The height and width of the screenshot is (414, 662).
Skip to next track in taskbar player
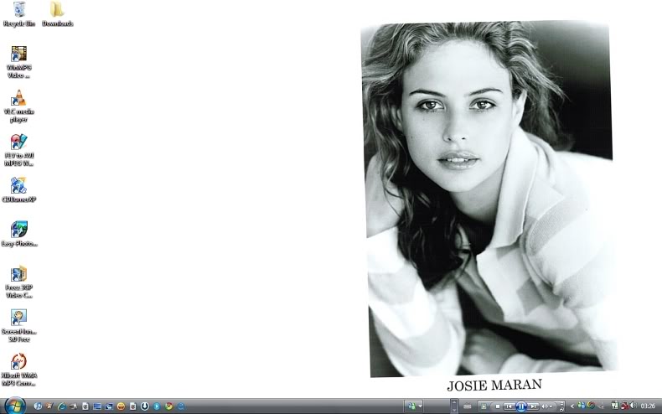533,406
